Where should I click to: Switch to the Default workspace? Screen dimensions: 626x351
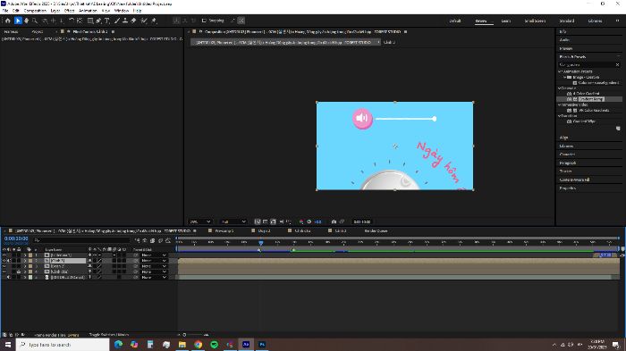tap(455, 21)
